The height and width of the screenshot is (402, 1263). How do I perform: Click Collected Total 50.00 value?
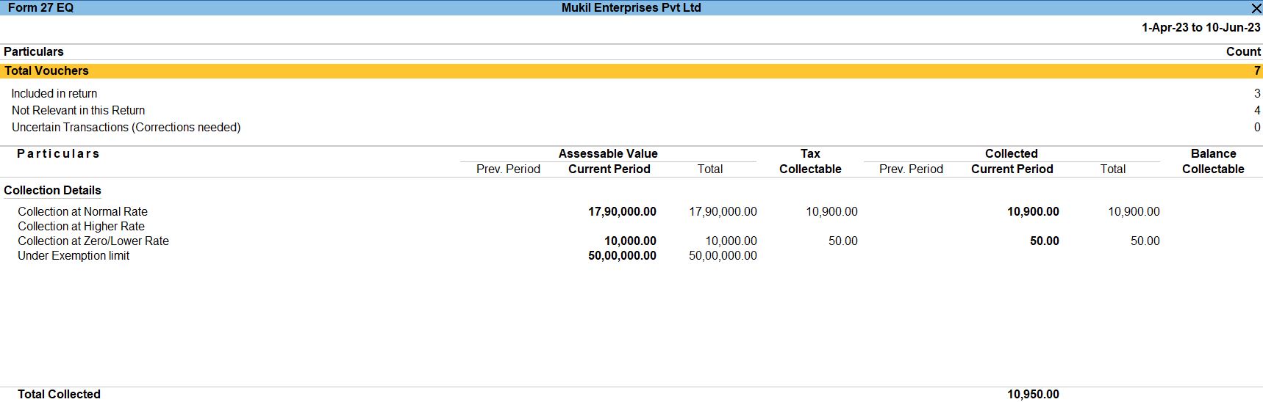pyautogui.click(x=1145, y=241)
